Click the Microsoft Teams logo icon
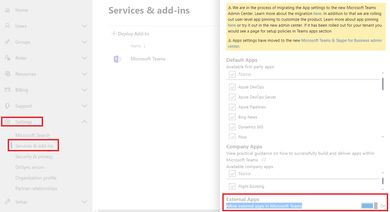 [117, 59]
